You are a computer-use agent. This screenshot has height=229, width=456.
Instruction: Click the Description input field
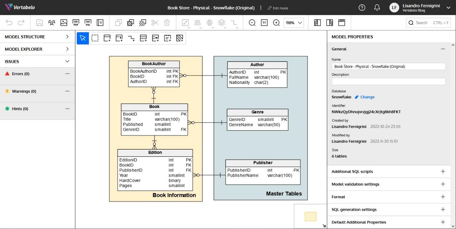click(388, 81)
